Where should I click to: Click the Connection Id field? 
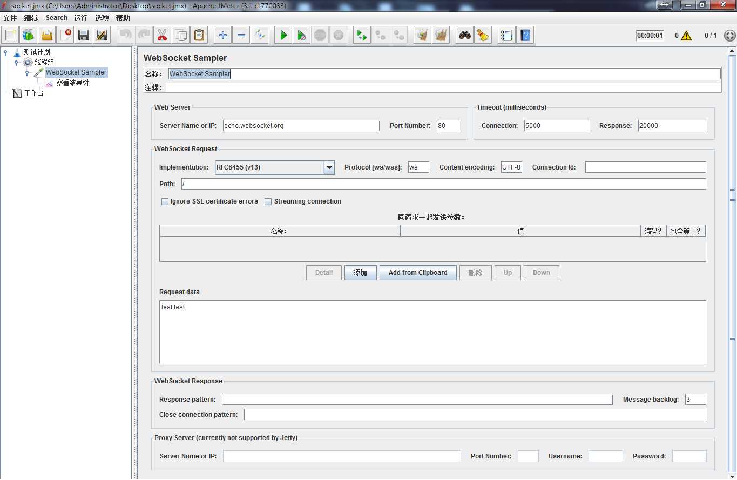coord(646,167)
